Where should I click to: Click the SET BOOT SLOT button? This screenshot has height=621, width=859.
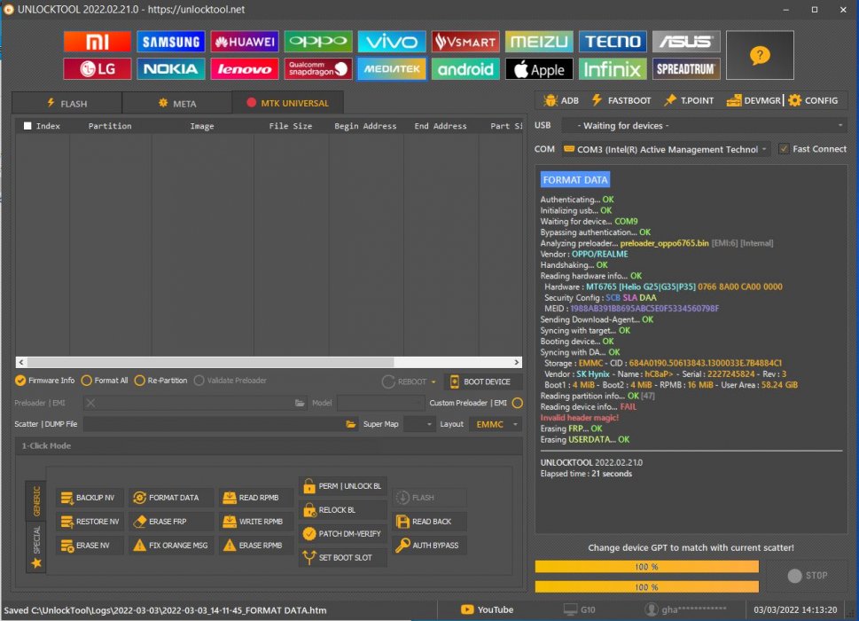coord(343,557)
